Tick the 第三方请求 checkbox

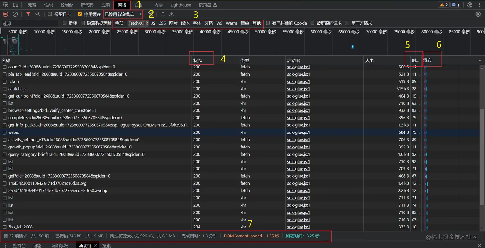click(347, 23)
